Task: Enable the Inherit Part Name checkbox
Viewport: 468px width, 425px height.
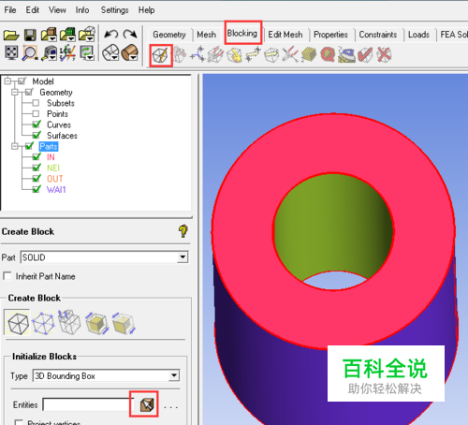Action: click(x=7, y=276)
